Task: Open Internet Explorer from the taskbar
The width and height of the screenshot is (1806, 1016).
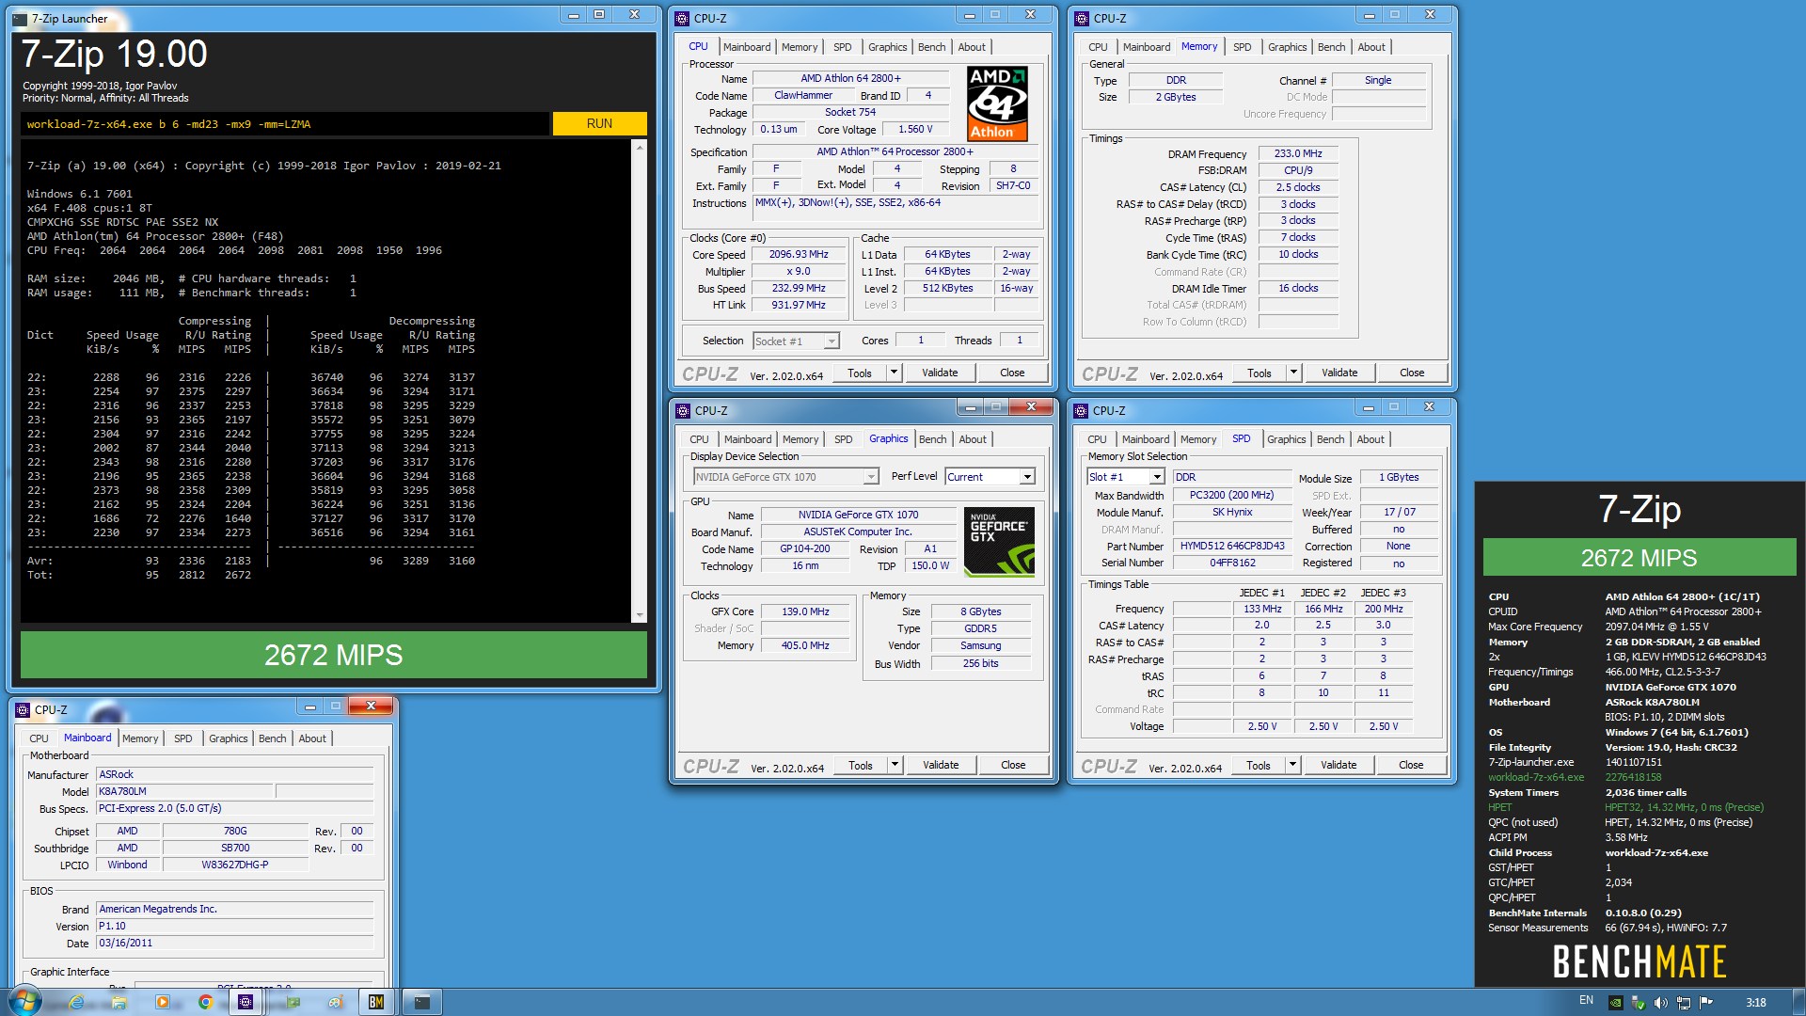Action: click(x=77, y=1003)
